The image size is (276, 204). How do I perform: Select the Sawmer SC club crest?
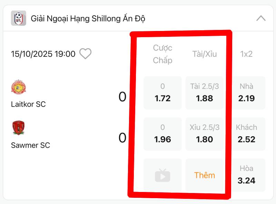tap(18, 128)
